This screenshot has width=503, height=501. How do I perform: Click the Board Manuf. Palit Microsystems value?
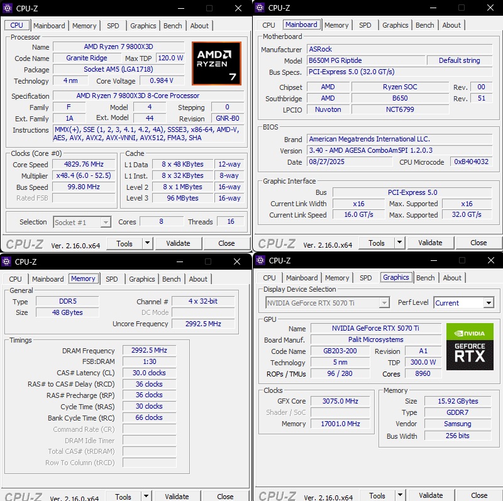tap(375, 339)
